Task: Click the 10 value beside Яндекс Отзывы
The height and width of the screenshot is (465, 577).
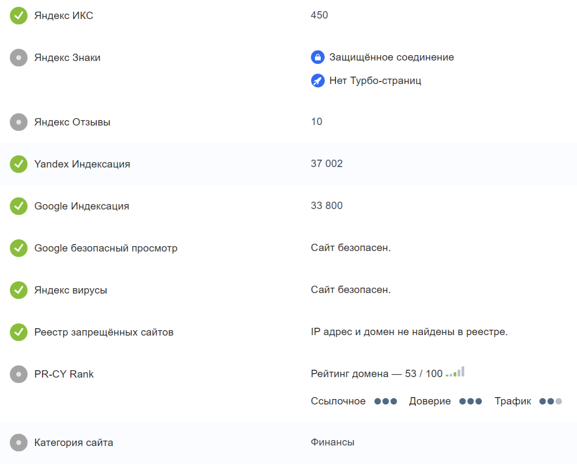Action: coord(316,122)
